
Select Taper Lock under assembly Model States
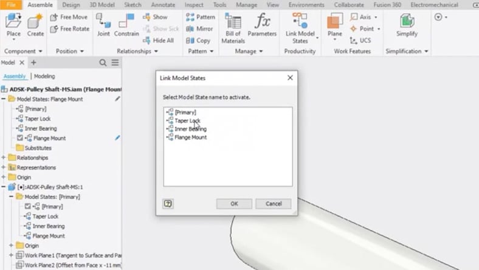coord(38,119)
